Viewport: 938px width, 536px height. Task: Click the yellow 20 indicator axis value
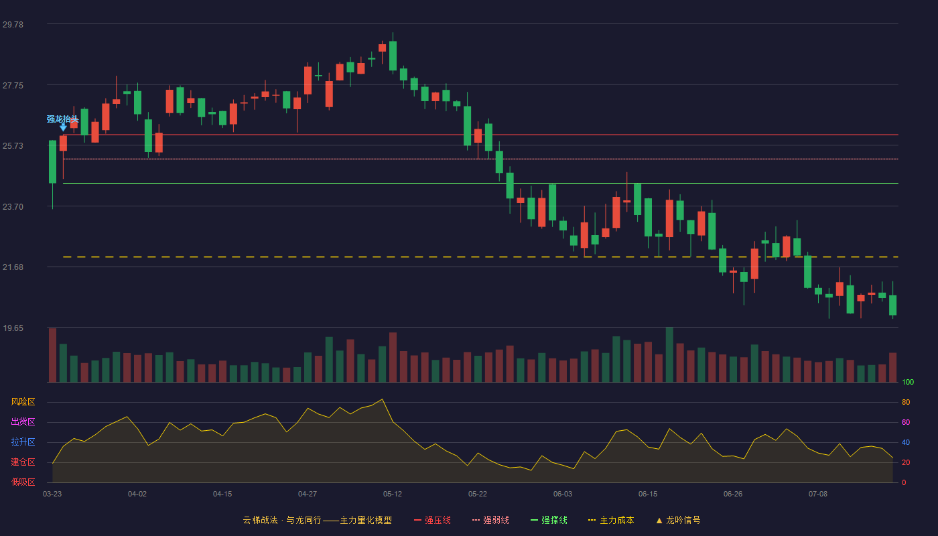[906, 463]
